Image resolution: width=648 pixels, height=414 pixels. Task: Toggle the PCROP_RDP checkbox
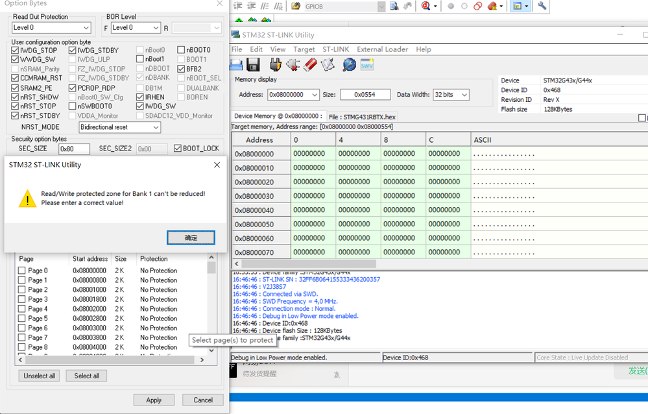pyautogui.click(x=72, y=88)
